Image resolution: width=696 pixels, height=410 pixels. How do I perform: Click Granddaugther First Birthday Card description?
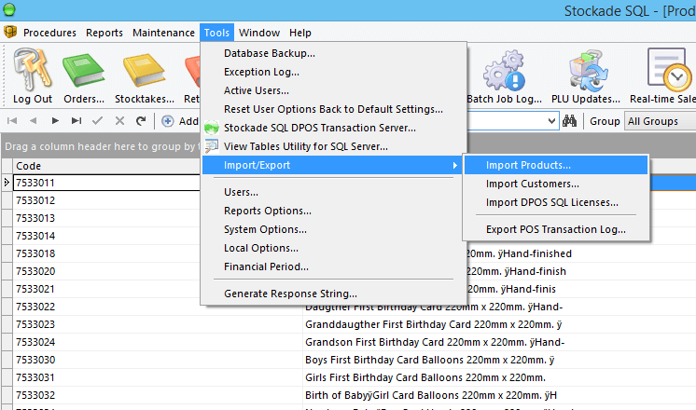[x=433, y=324]
